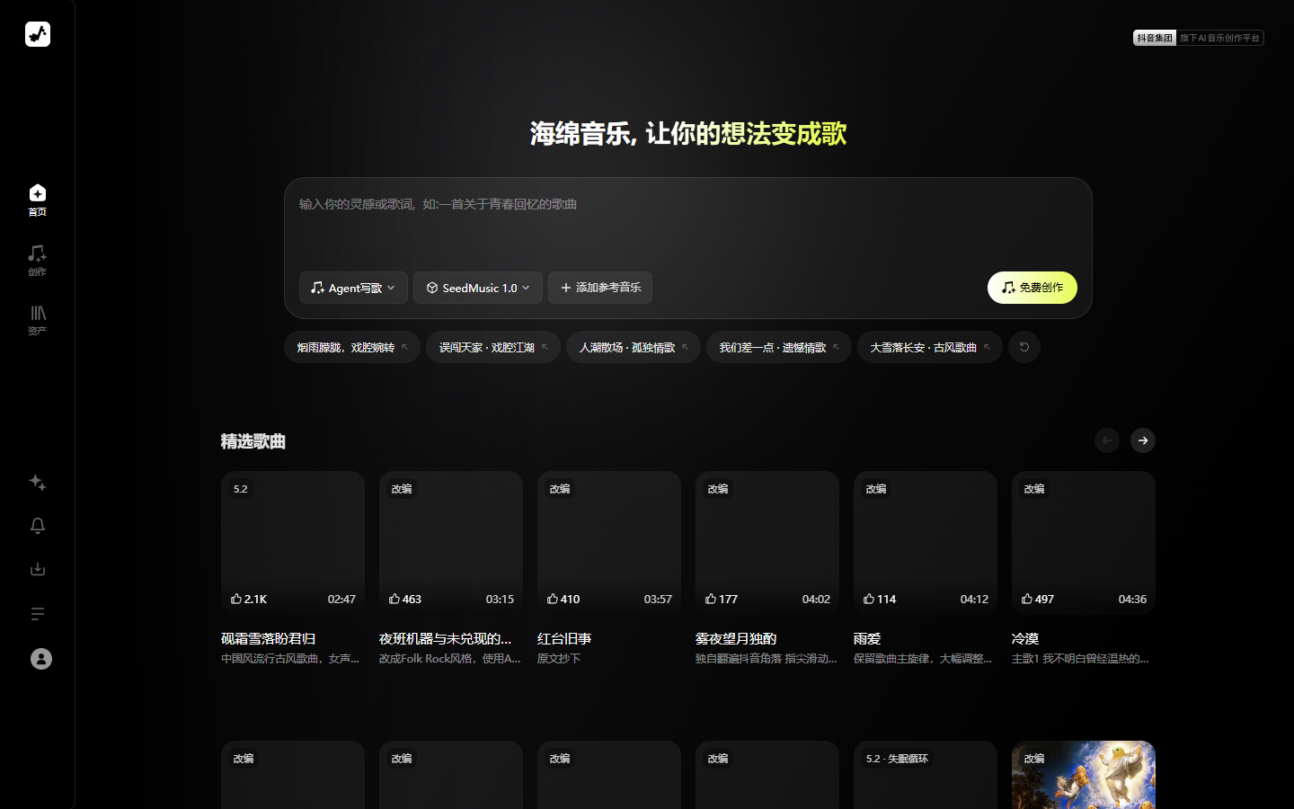Click like icon on 砚霜雪落盼君归 card
1294x809 pixels.
pyautogui.click(x=236, y=599)
